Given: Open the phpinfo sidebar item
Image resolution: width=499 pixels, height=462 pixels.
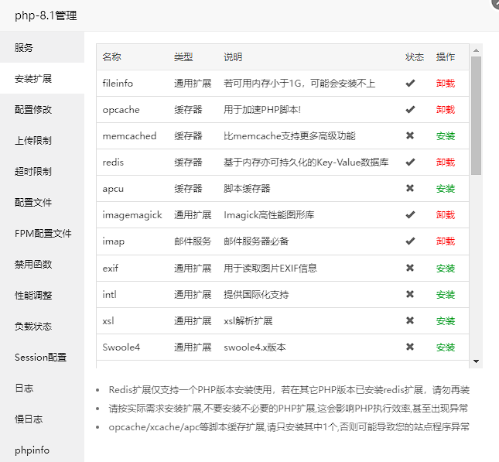Looking at the screenshot, I should (31, 450).
